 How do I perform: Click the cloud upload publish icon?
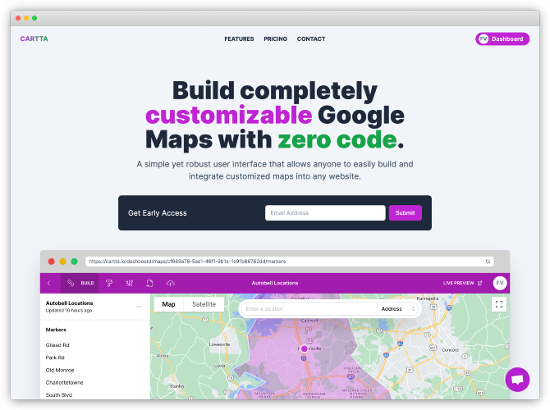(171, 283)
